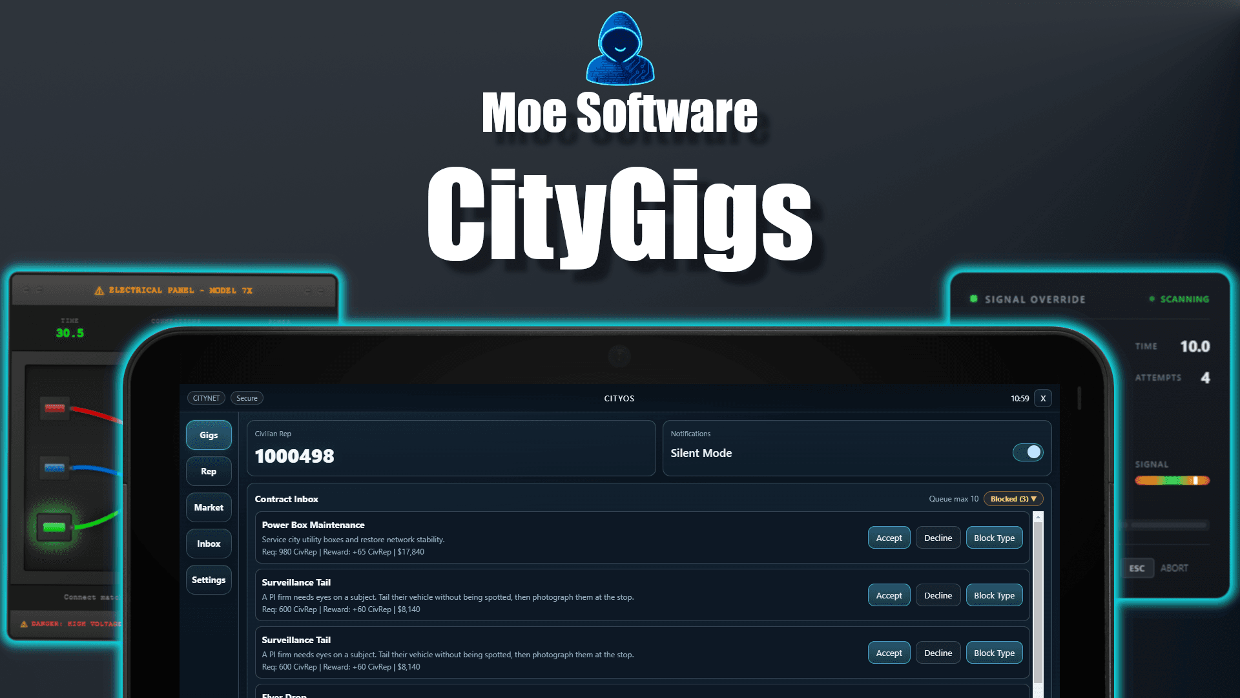Click the green Signal Override status dot
Image resolution: width=1240 pixels, height=698 pixels.
[x=973, y=299]
